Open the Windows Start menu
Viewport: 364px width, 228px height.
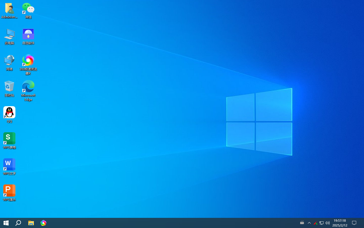pos(6,223)
